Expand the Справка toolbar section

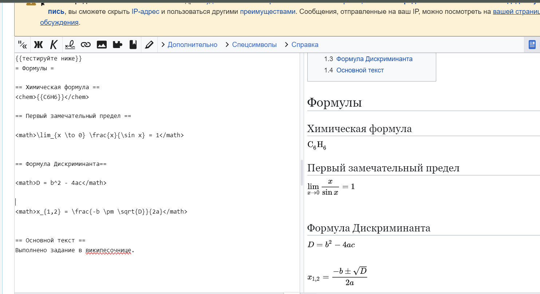click(x=301, y=45)
